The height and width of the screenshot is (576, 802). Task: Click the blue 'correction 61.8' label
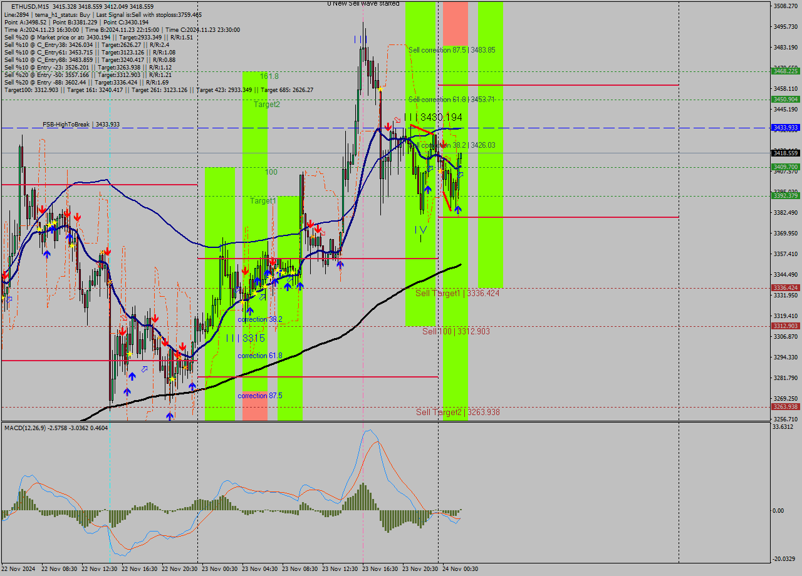[259, 356]
